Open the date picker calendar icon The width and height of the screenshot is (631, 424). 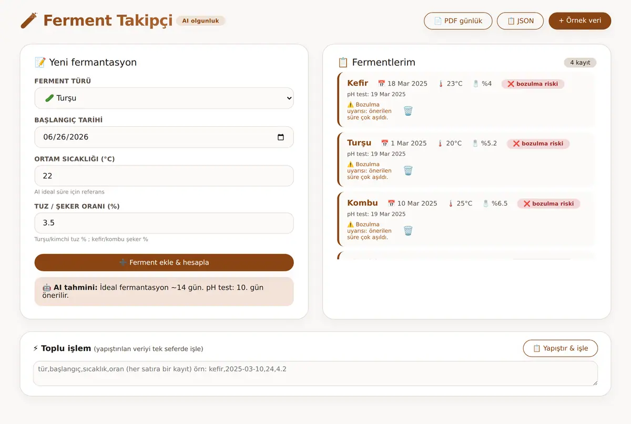tap(281, 137)
